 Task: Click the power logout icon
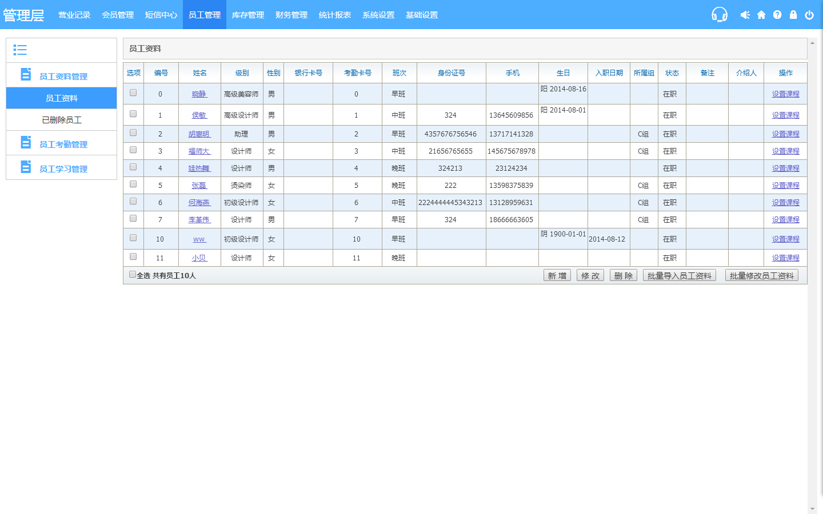click(x=809, y=15)
